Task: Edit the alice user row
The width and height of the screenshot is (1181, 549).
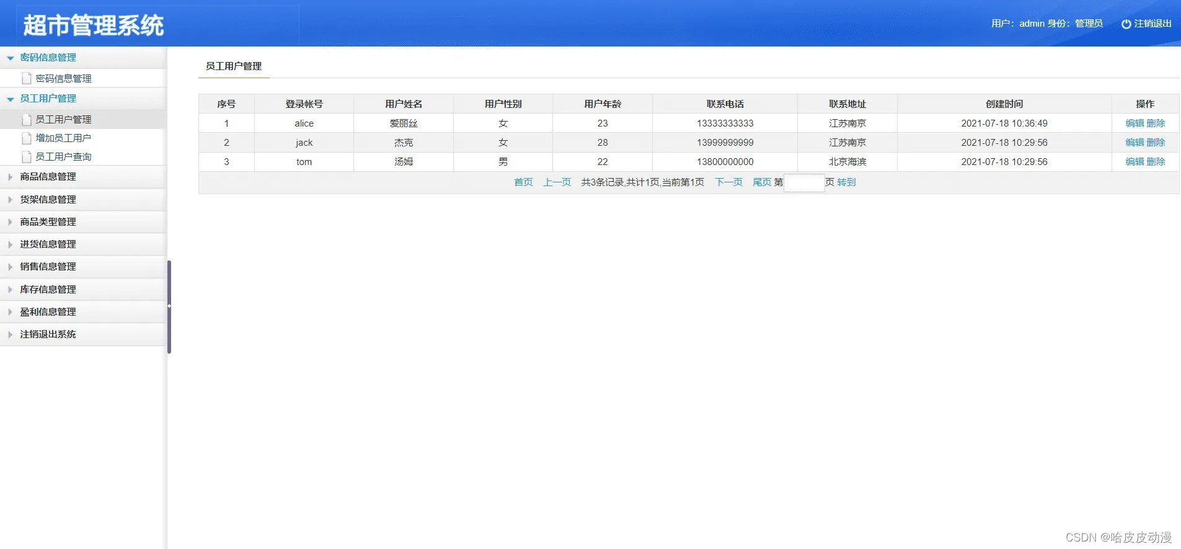Action: click(x=1135, y=123)
